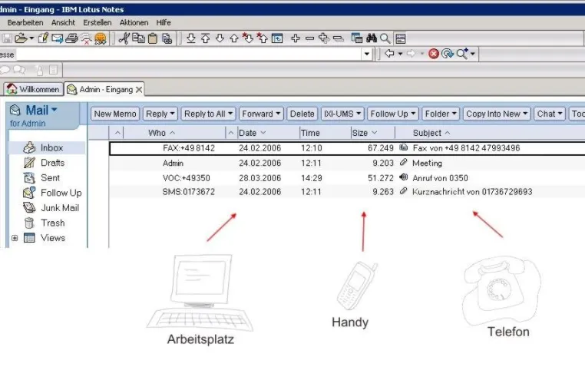Select the Sent folder
The height and width of the screenshot is (390, 585).
tap(50, 177)
